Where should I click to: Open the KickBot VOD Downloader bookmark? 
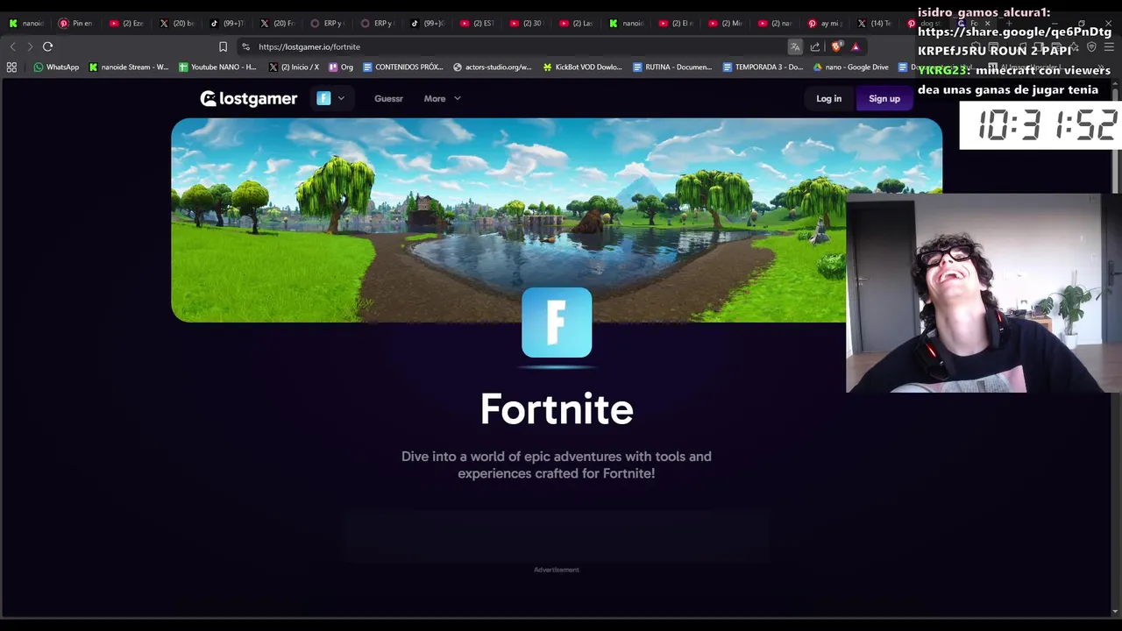[x=582, y=67]
